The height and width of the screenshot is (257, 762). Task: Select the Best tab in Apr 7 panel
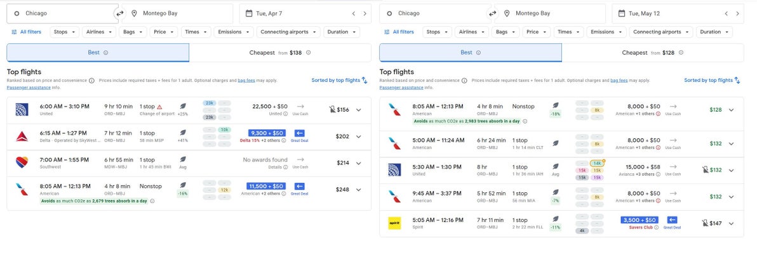[x=98, y=53]
